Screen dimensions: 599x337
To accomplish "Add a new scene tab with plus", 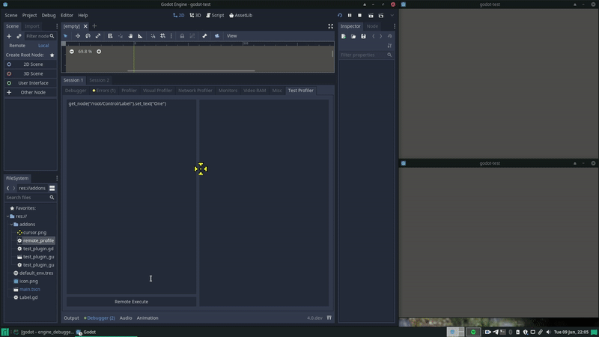I will coord(94,26).
